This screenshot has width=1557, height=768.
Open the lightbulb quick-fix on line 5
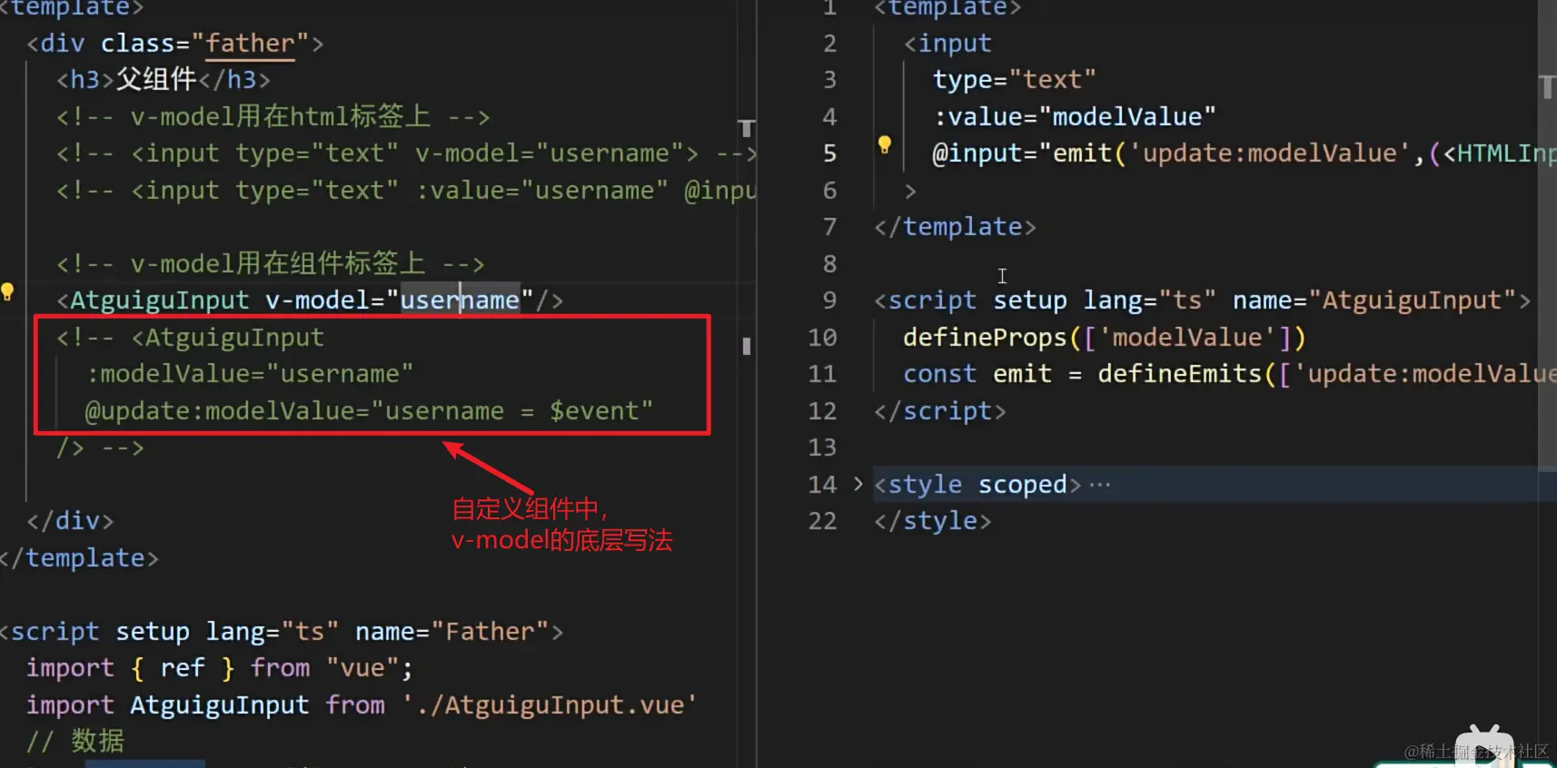pos(884,144)
